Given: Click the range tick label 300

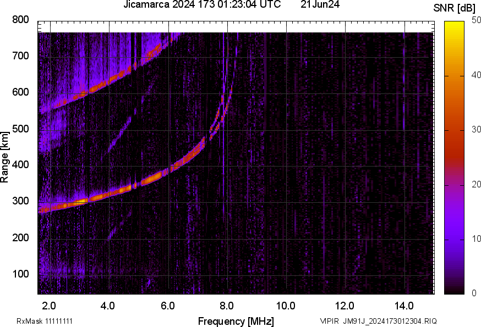Looking at the screenshot, I should point(20,201).
